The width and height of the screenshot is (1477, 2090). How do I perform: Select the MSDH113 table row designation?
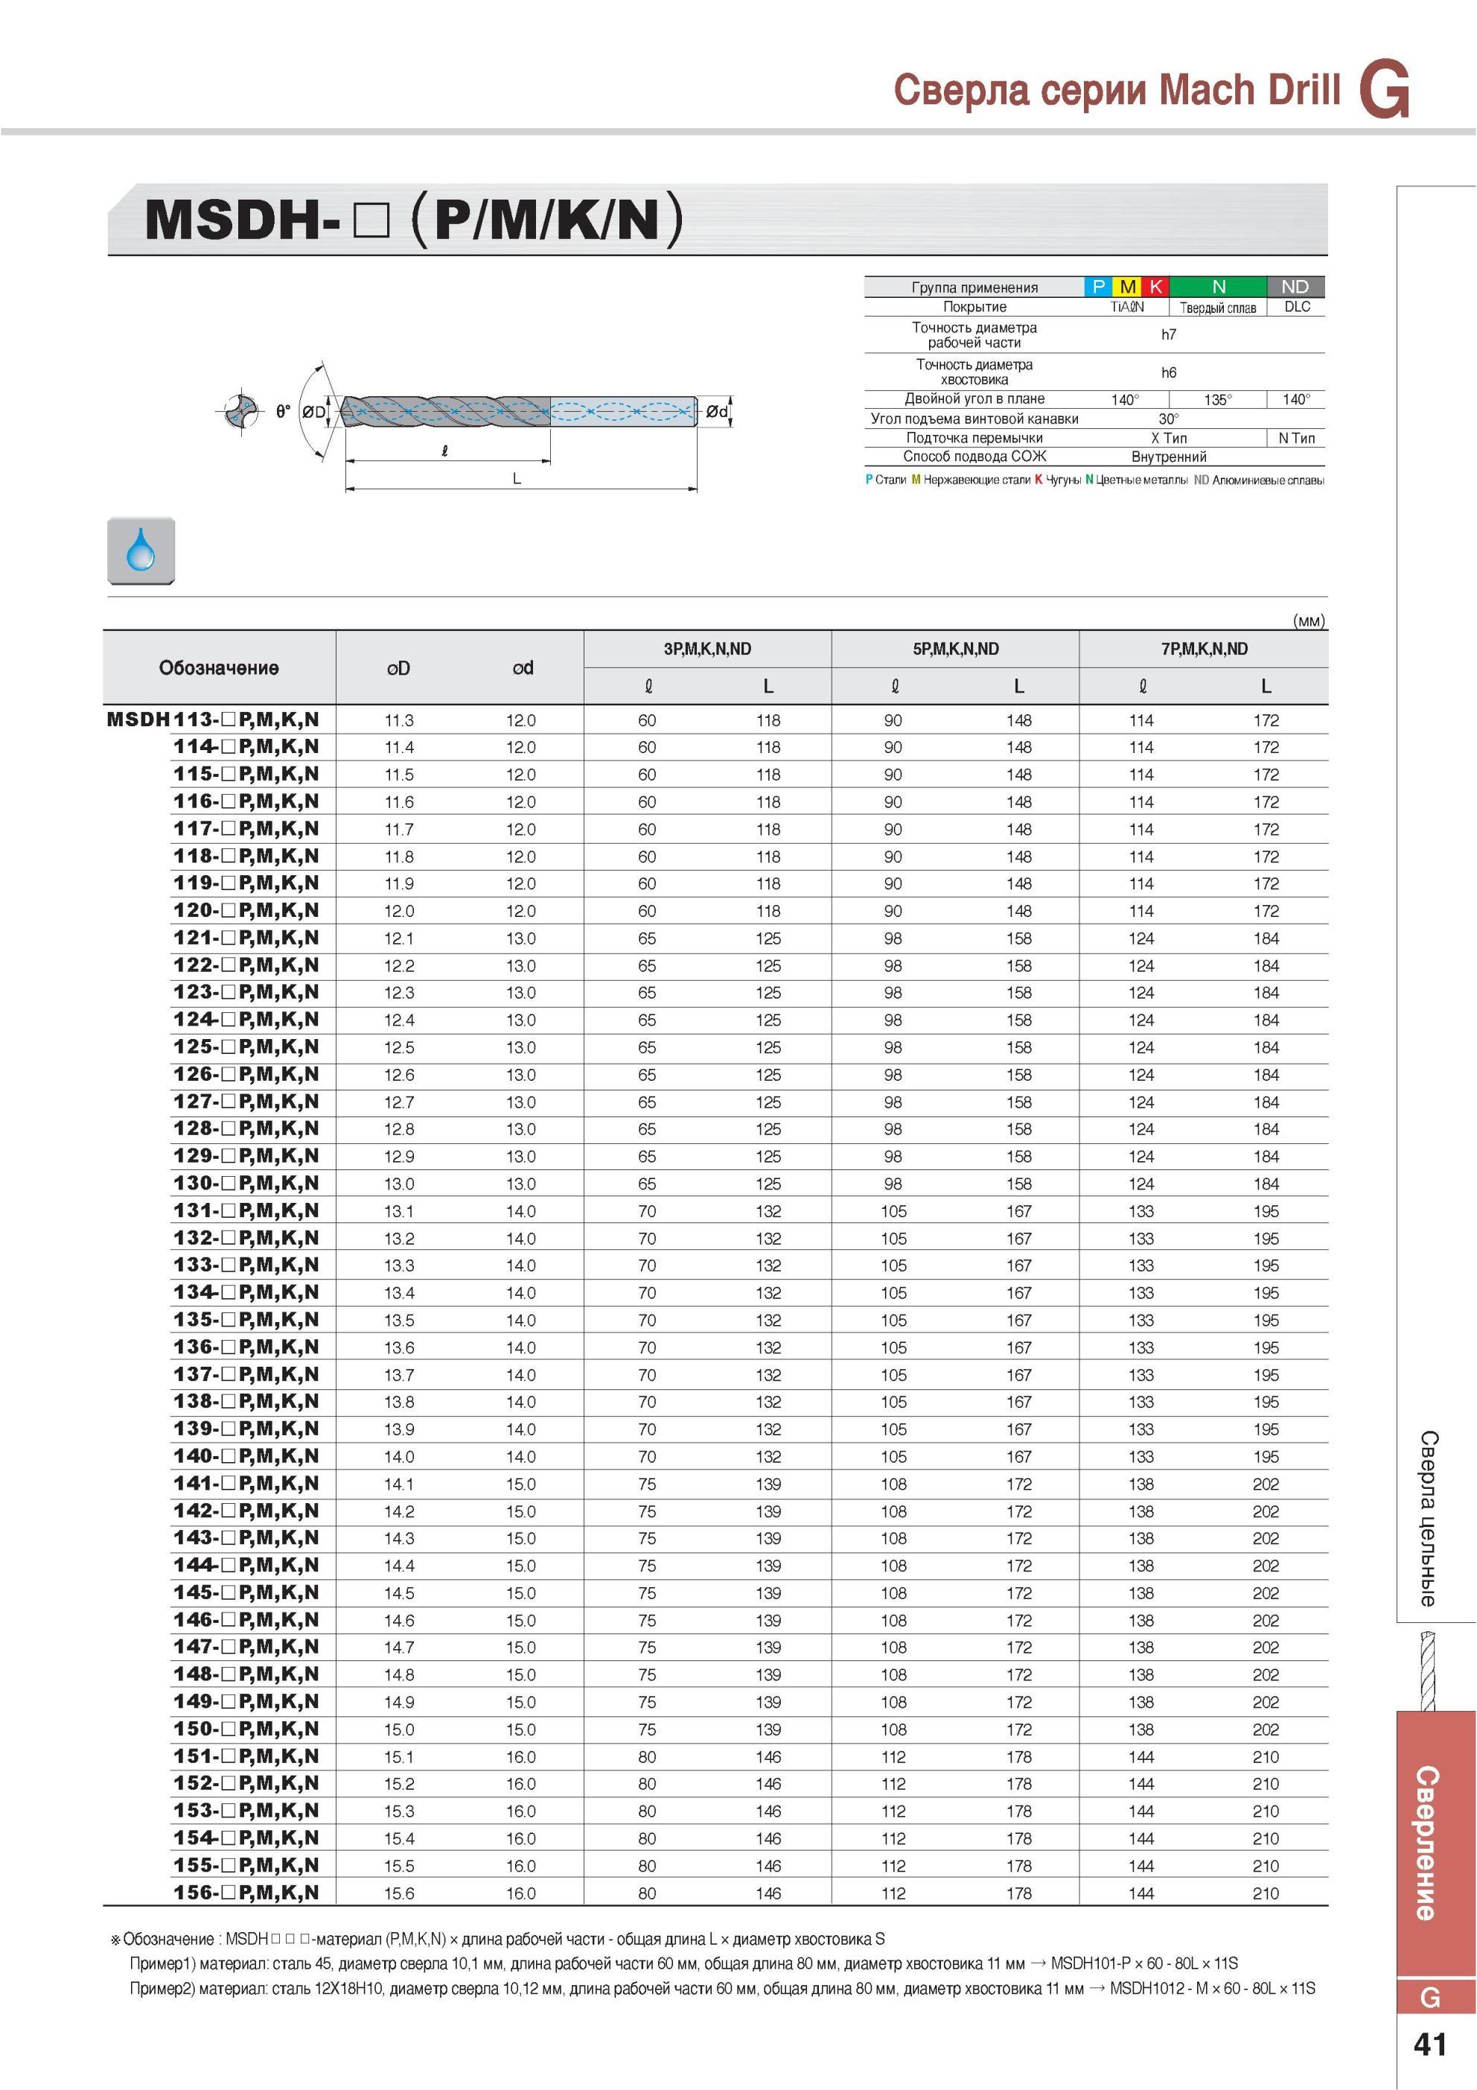coord(213,719)
